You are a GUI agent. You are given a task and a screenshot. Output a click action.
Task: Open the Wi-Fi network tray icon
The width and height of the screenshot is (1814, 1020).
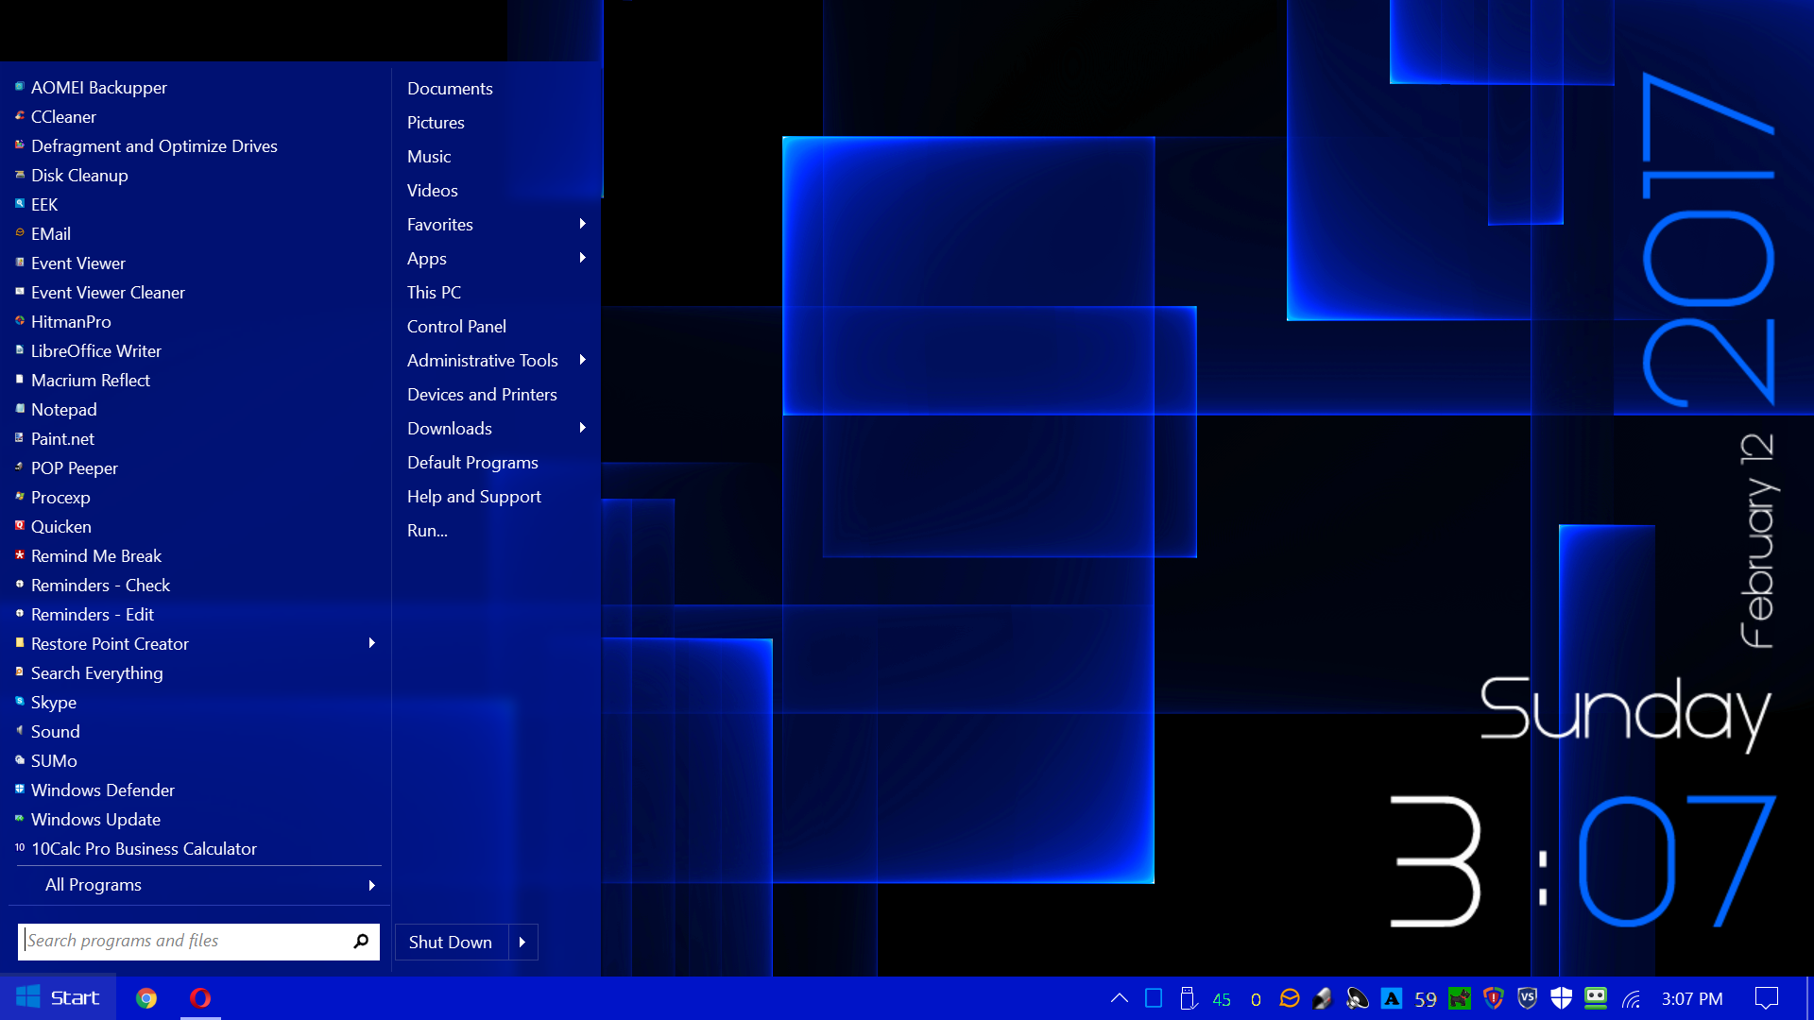click(1632, 998)
